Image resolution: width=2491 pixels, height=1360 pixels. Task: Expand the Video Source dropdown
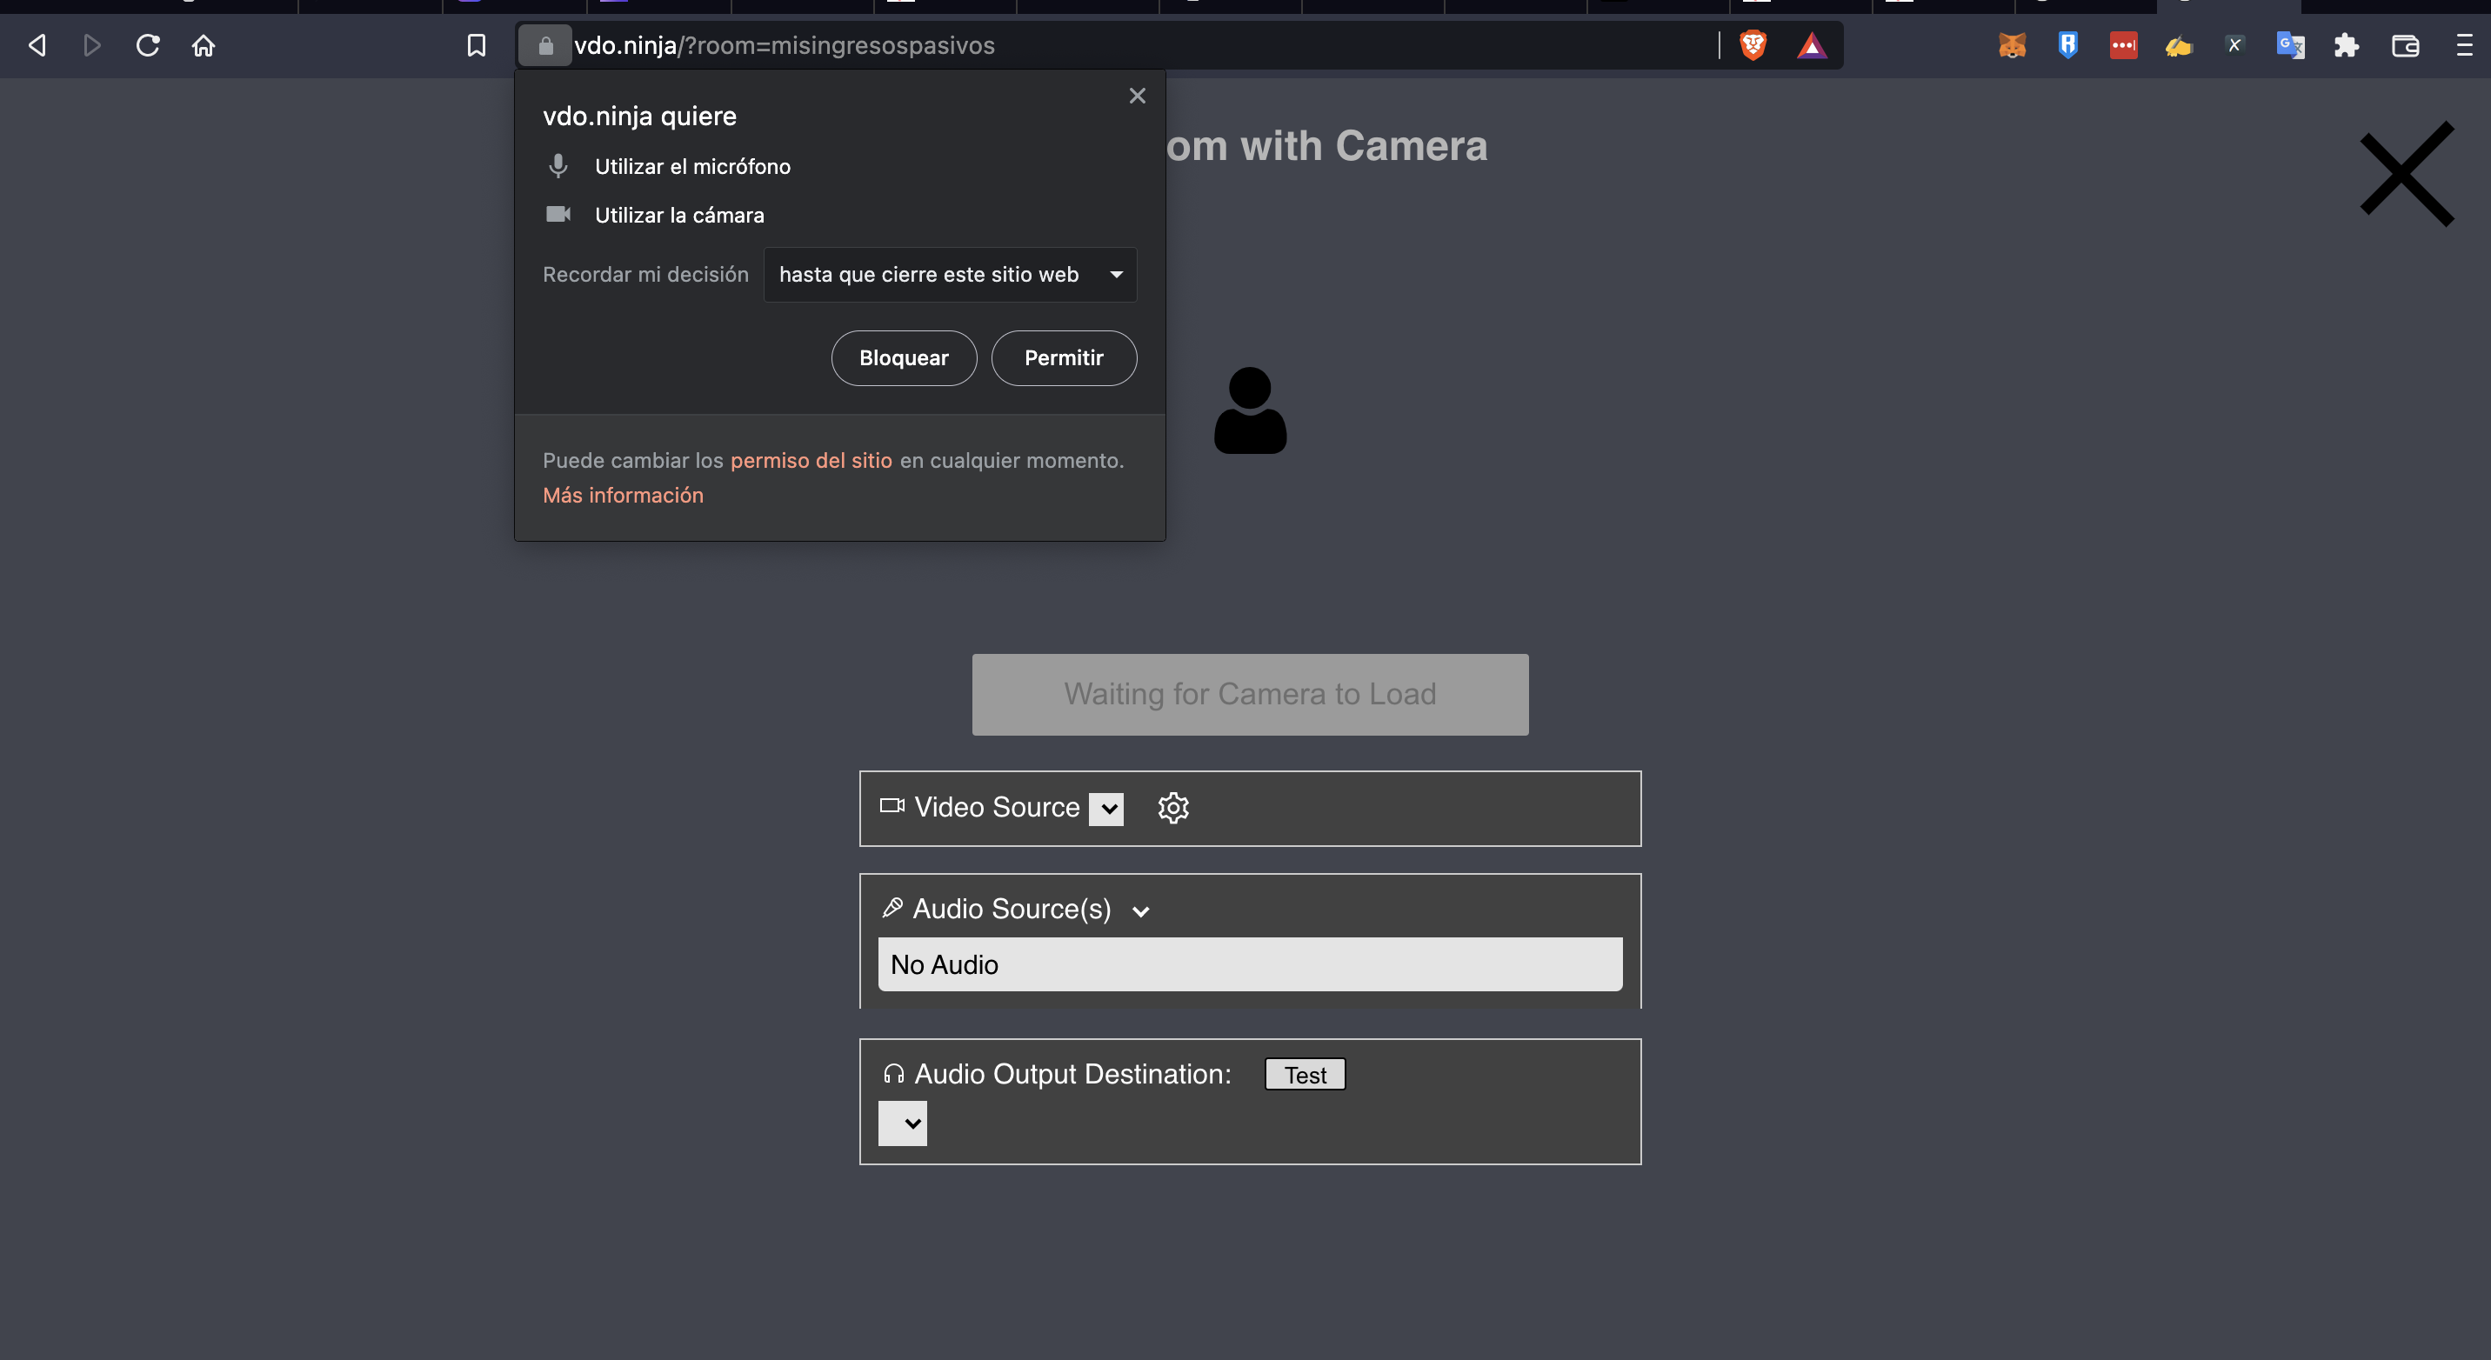[1106, 808]
